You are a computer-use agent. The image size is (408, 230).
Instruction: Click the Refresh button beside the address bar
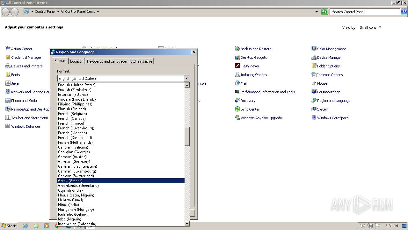[324, 12]
